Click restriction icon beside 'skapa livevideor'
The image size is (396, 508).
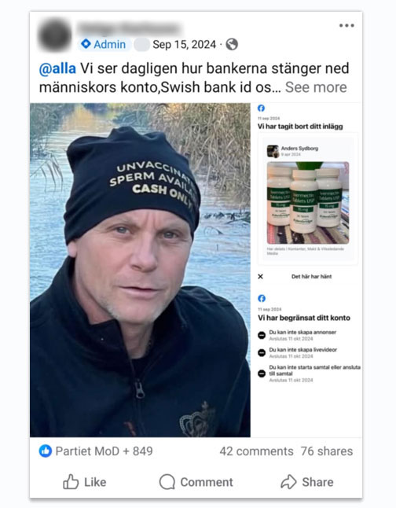tap(262, 353)
